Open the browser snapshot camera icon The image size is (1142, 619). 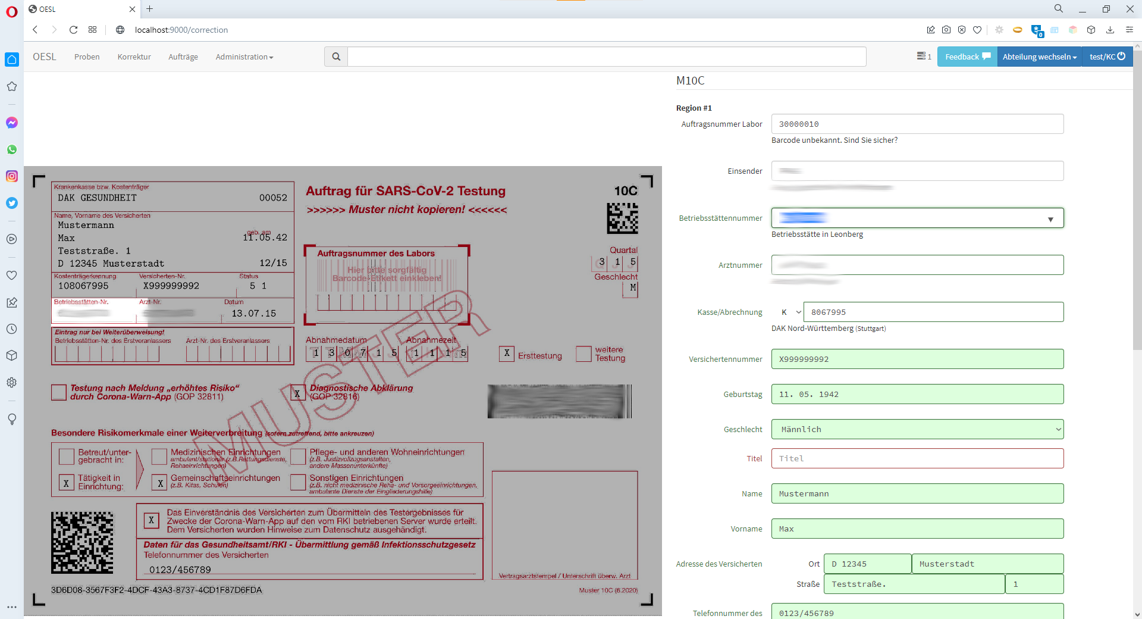tap(946, 30)
